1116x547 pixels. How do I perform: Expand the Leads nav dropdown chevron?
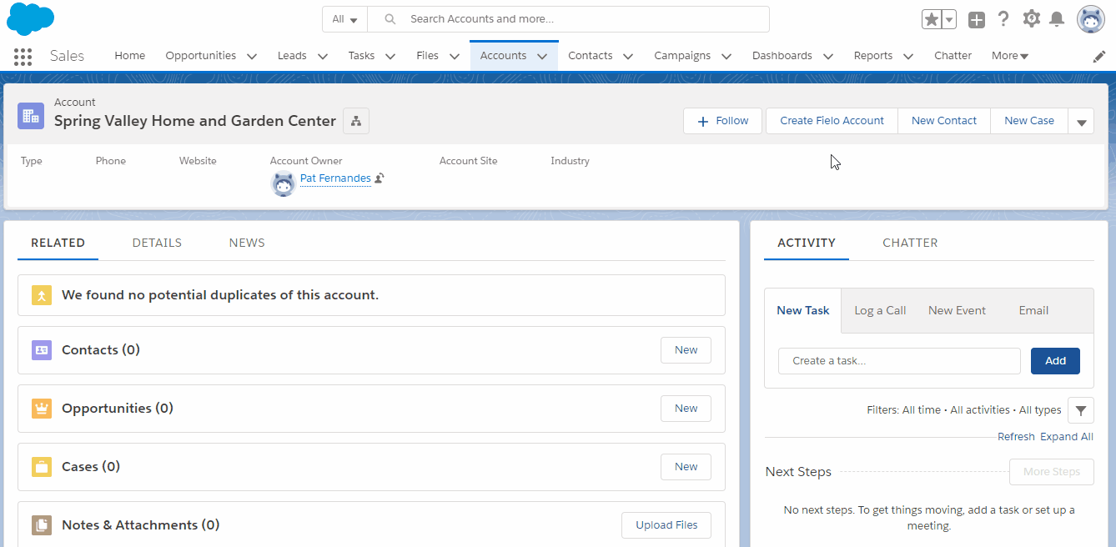323,57
